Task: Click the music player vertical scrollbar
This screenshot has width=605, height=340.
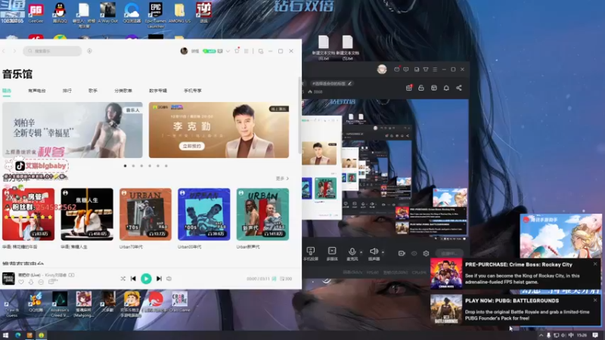Action: tap(299, 116)
